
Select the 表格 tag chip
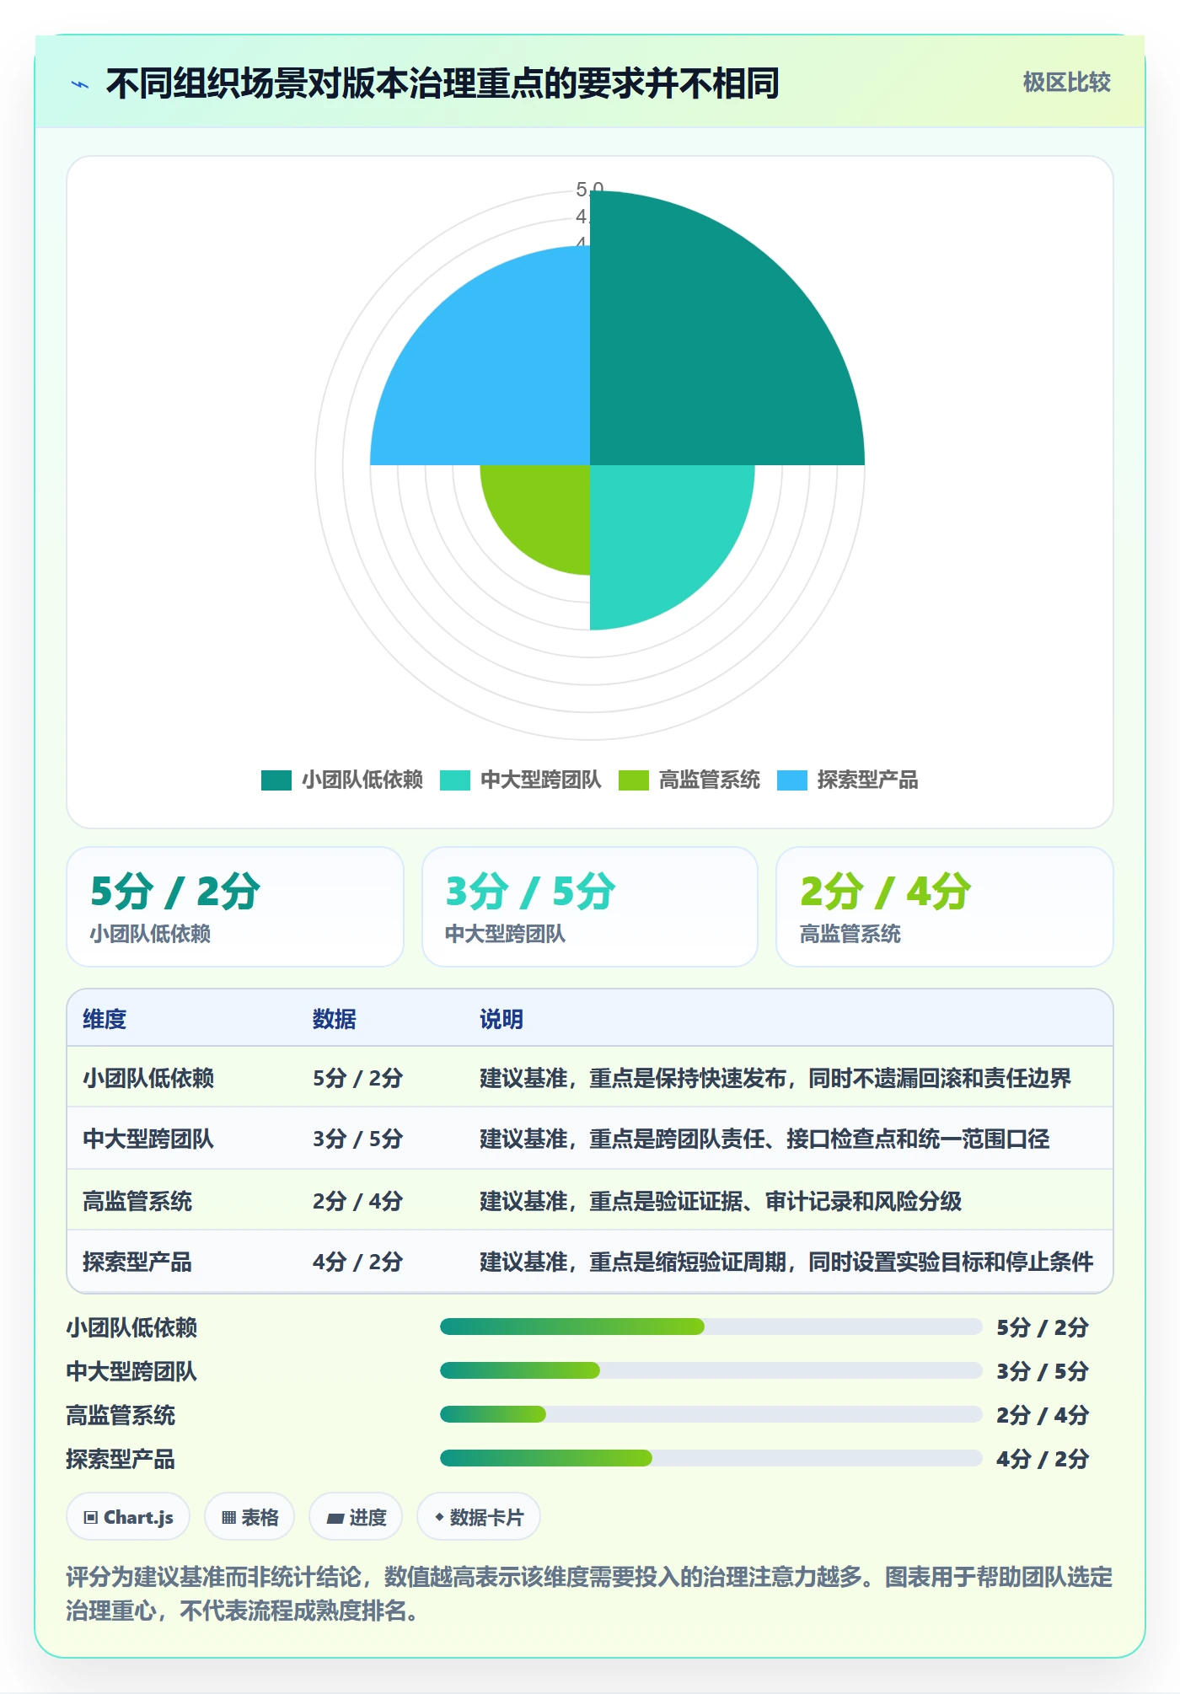click(249, 1517)
